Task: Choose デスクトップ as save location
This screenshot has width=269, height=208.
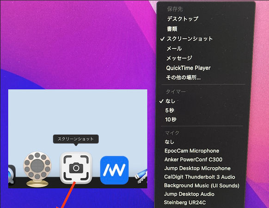Action: (183, 19)
